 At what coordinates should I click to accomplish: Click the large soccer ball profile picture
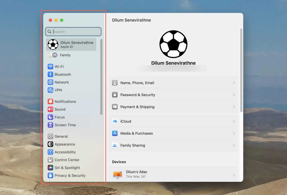pyautogui.click(x=173, y=44)
